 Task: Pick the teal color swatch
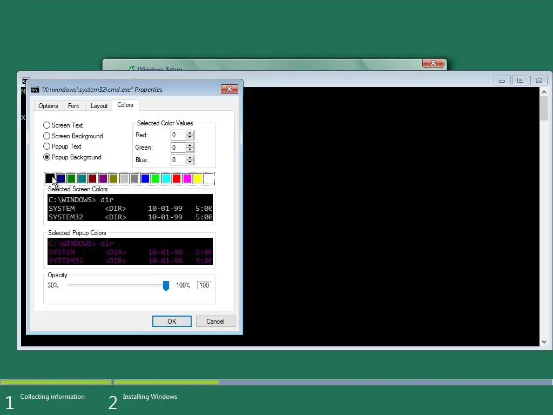pyautogui.click(x=82, y=178)
